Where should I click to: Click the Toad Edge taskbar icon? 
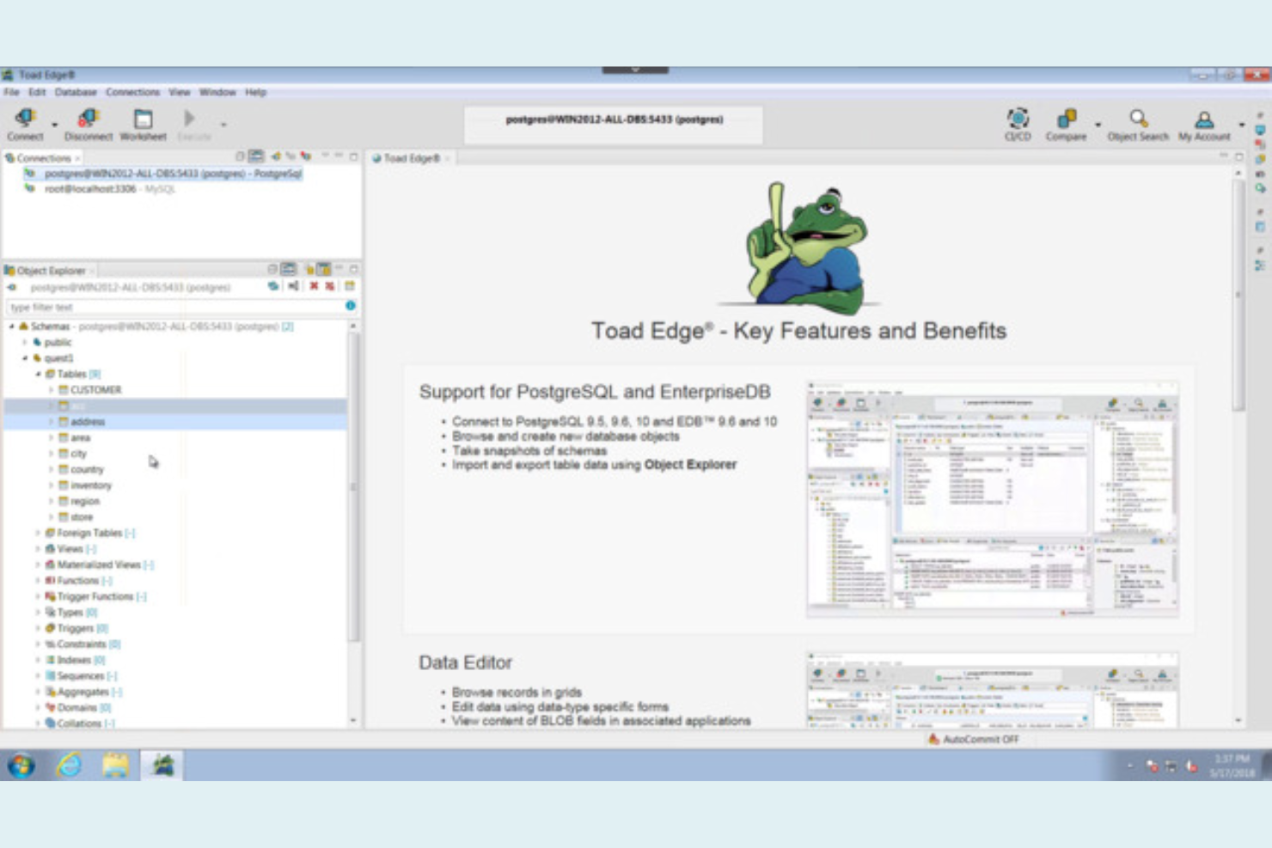tap(162, 765)
